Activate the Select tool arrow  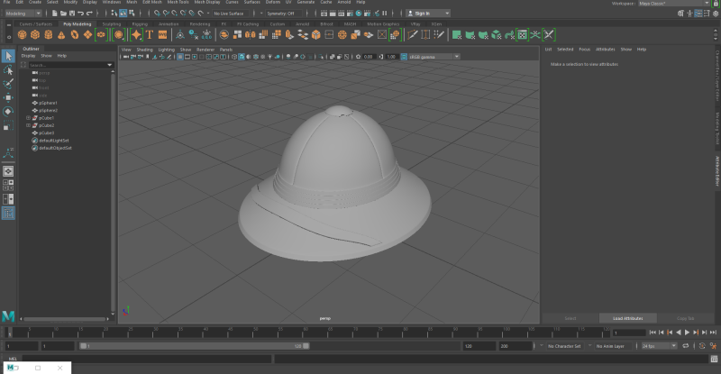coord(8,56)
